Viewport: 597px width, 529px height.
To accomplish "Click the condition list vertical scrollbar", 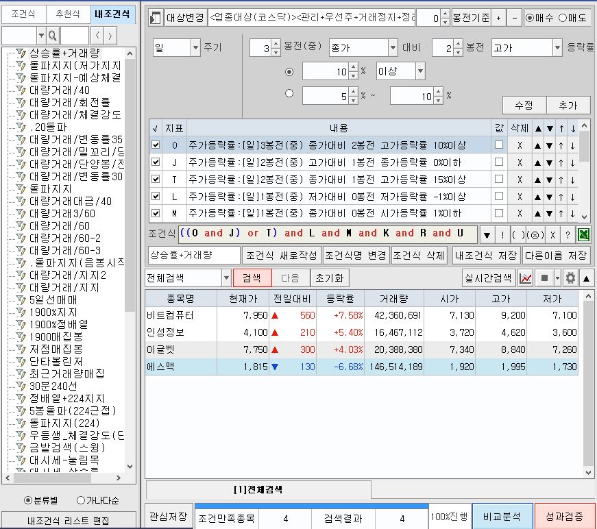I will (584, 171).
